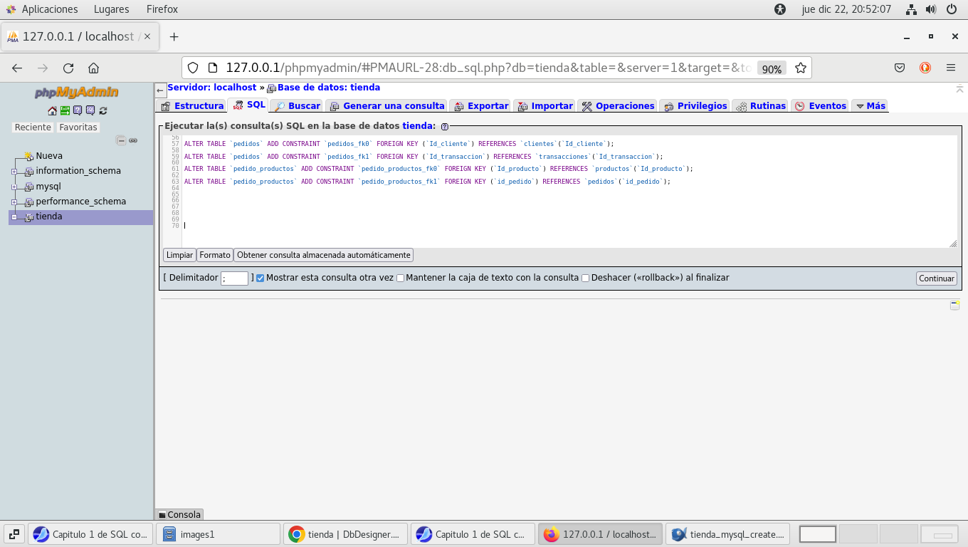
Task: Click the collapse-all icon in navigation tree
Action: [x=121, y=140]
